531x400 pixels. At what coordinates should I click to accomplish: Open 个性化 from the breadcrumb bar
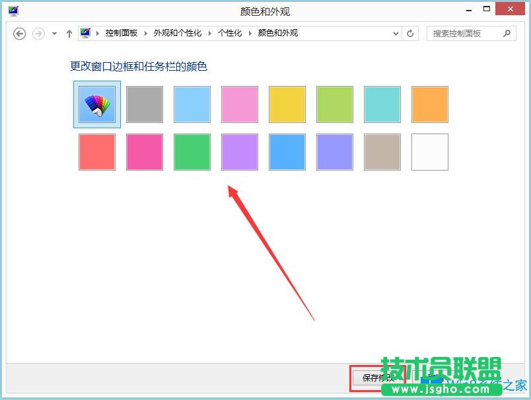(x=229, y=32)
